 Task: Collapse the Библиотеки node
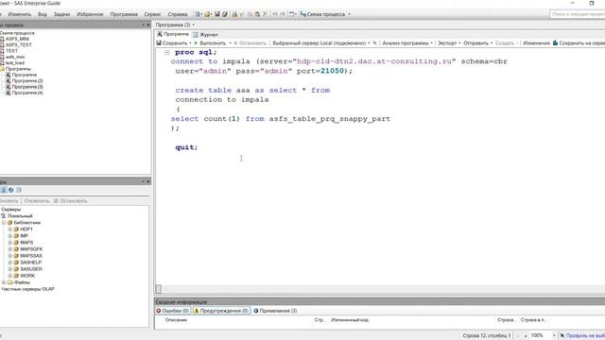4,223
